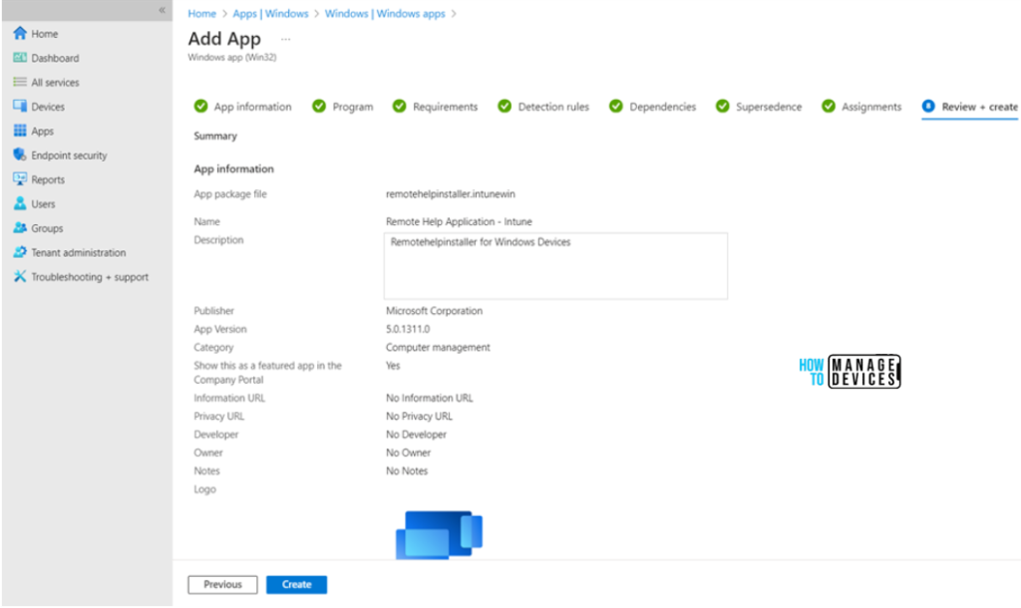The height and width of the screenshot is (608, 1021).
Task: Select the No Information URL value
Action: click(430, 398)
